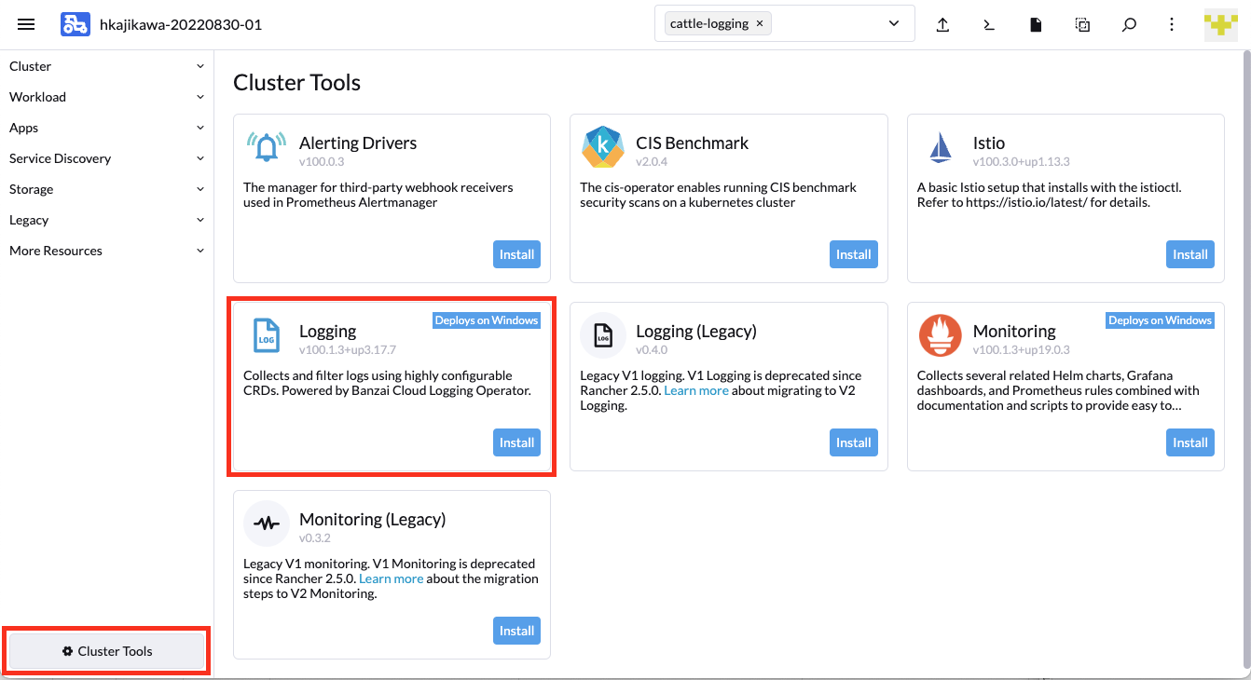The width and height of the screenshot is (1251, 680).
Task: Click the Logging LOG file icon
Action: click(x=267, y=335)
